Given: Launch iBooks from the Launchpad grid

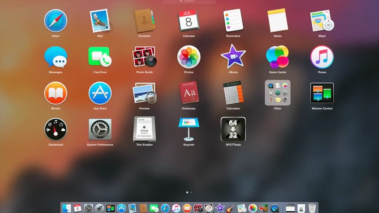Looking at the screenshot, I should coord(56,93).
